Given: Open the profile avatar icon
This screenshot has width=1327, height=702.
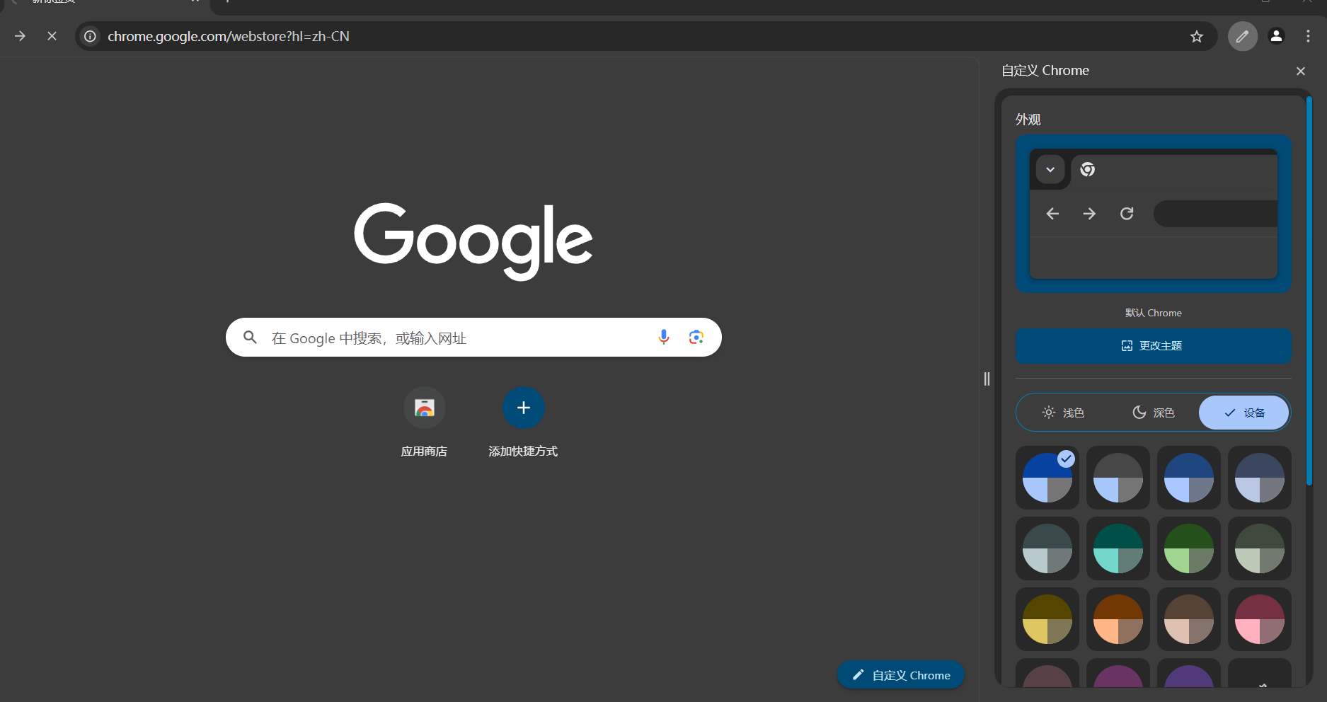Looking at the screenshot, I should (x=1276, y=36).
